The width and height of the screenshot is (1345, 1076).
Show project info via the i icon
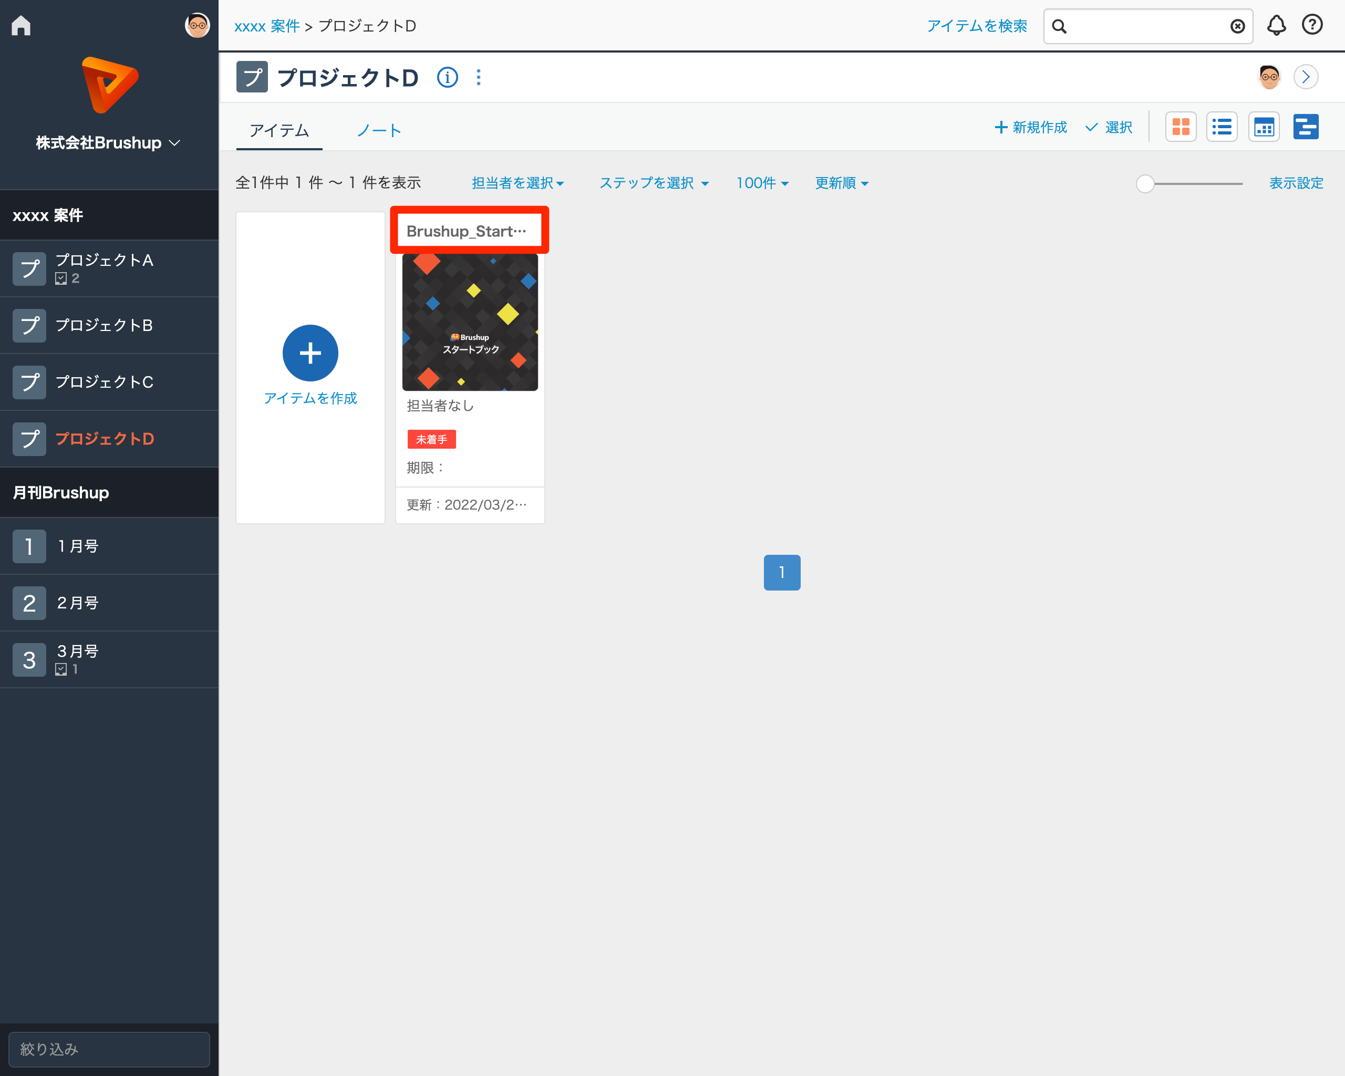447,77
